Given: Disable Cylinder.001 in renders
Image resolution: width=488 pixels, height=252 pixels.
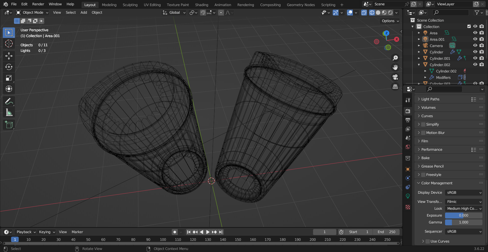Looking at the screenshot, I should (x=482, y=58).
